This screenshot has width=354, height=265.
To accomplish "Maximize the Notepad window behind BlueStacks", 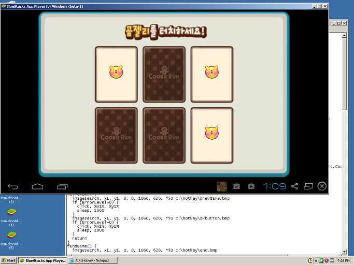I will pyautogui.click(x=339, y=23).
